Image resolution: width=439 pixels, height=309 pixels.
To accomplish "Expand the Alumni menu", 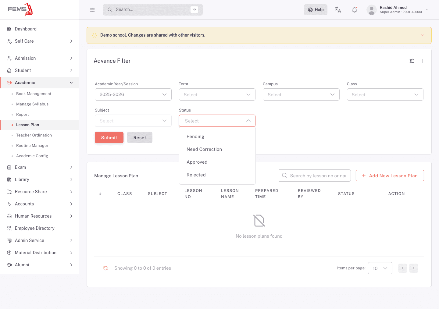I will [x=40, y=265].
